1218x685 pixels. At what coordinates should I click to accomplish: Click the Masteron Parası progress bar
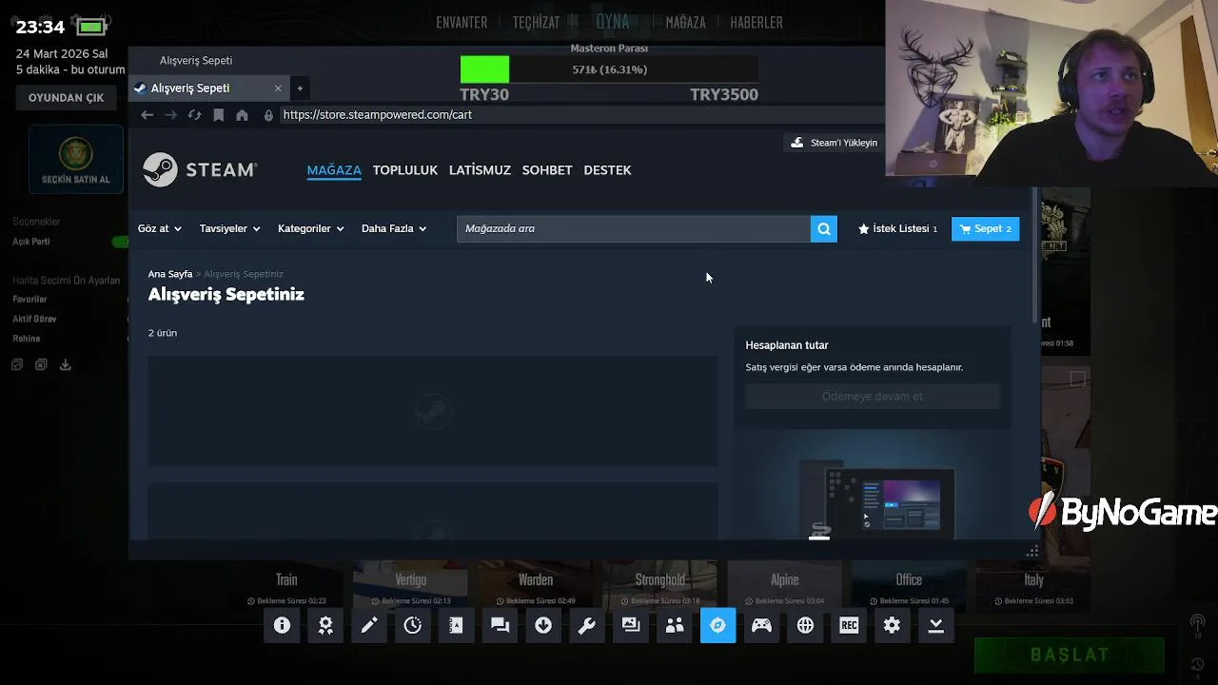pyautogui.click(x=609, y=69)
